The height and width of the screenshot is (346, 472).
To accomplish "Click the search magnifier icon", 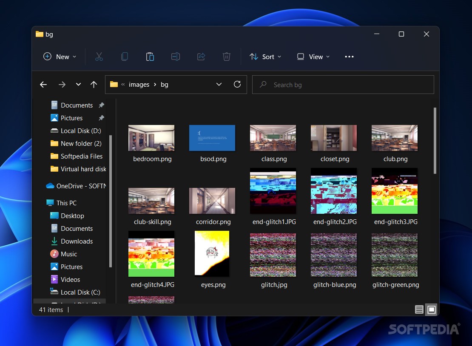I will coord(263,85).
